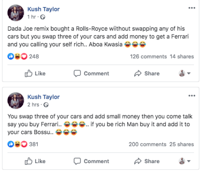Viewport: 201px width, 171px height.
Task: Click the globe privacy icon on the 2 hrs post
Action: coord(46,105)
